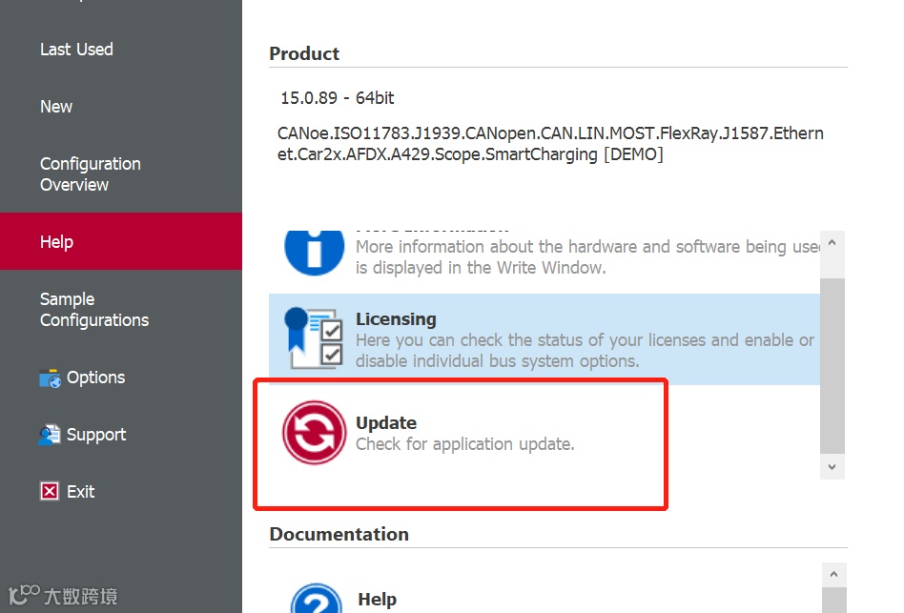This screenshot has height=613, width=904.
Task: Click the Licensing description about bus system options
Action: pyautogui.click(x=585, y=350)
